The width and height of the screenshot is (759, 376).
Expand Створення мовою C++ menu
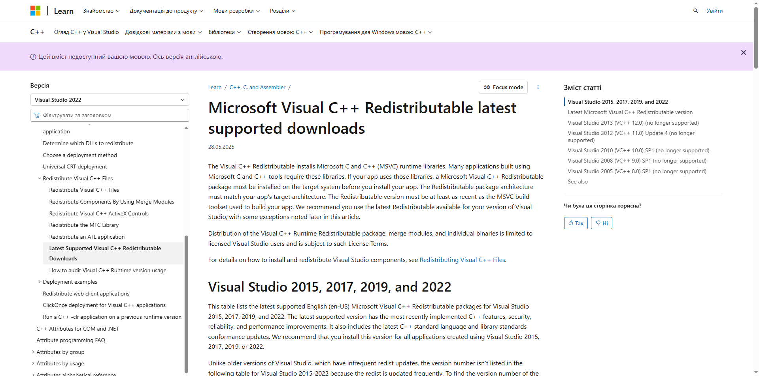pos(280,32)
